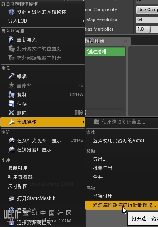Image resolution: width=158 pixels, height=227 pixels.
Task: Expand the 导入LOD submenu arrow
Action: point(83,21)
